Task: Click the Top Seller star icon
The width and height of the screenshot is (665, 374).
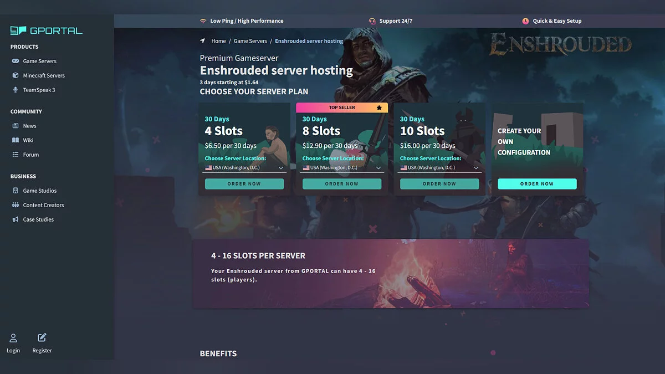Action: pos(379,107)
